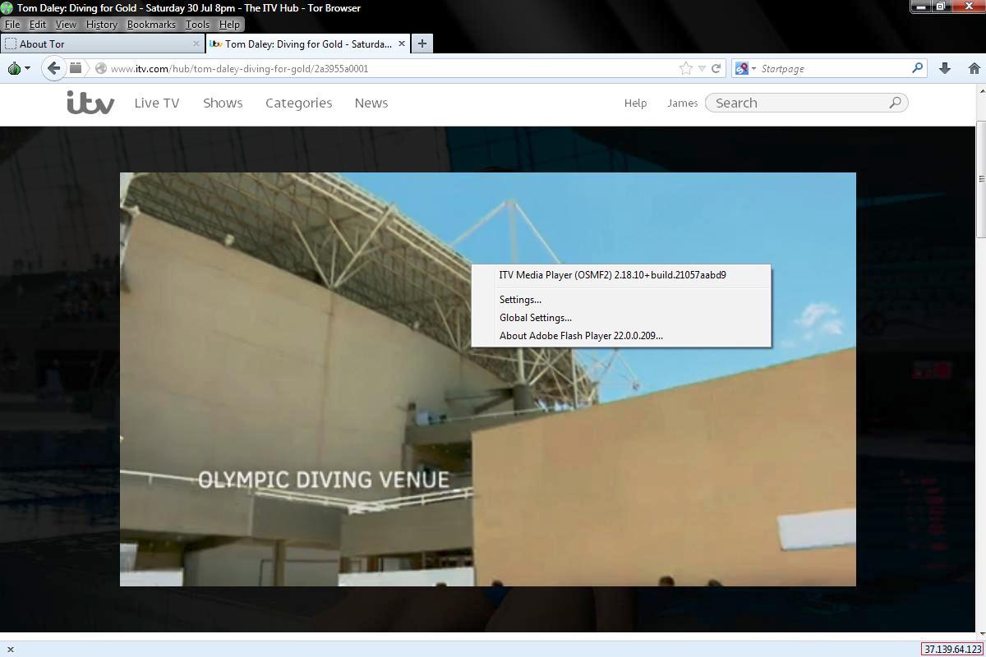This screenshot has width=986, height=657.
Task: Go to the Categories page
Action: [x=298, y=103]
